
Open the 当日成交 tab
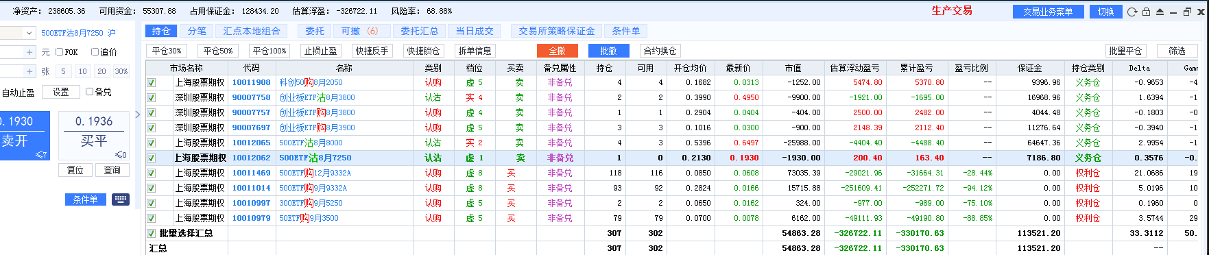[x=475, y=31]
